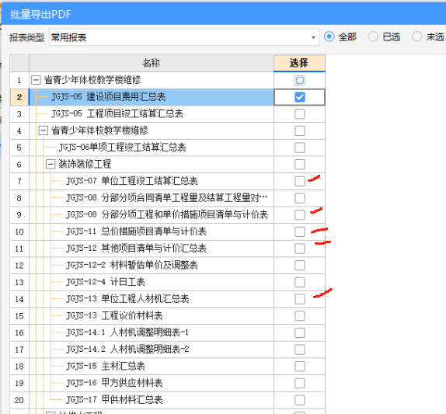446x414 pixels.
Task: Check JGJS-12-4 计日工表 checkbox
Action: tap(300, 282)
